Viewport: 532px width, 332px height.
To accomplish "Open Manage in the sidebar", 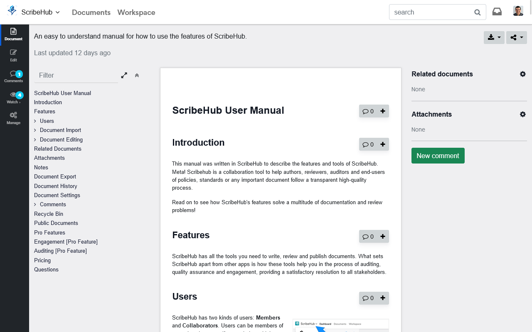I will pyautogui.click(x=14, y=118).
